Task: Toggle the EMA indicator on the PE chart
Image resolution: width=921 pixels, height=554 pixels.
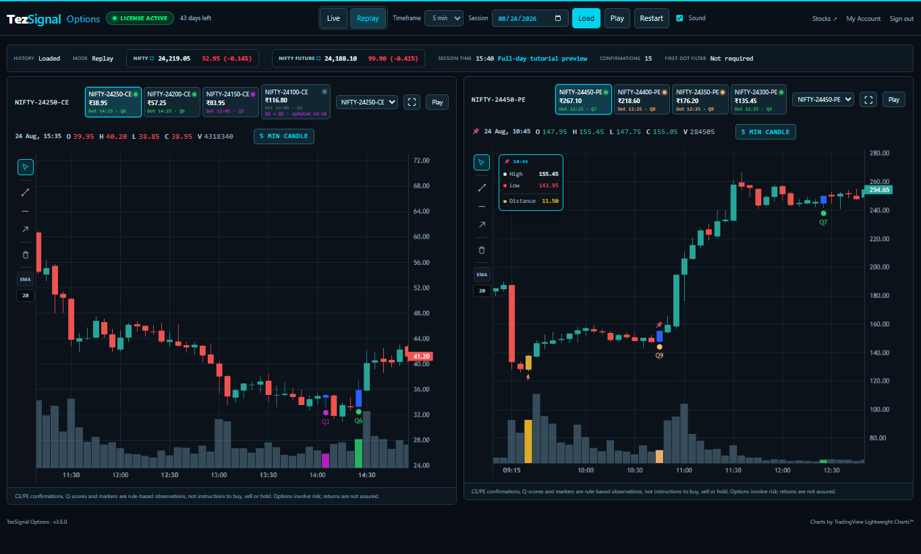Action: pos(482,274)
